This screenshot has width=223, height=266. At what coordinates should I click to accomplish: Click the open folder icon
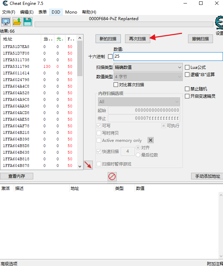coord(17,22)
